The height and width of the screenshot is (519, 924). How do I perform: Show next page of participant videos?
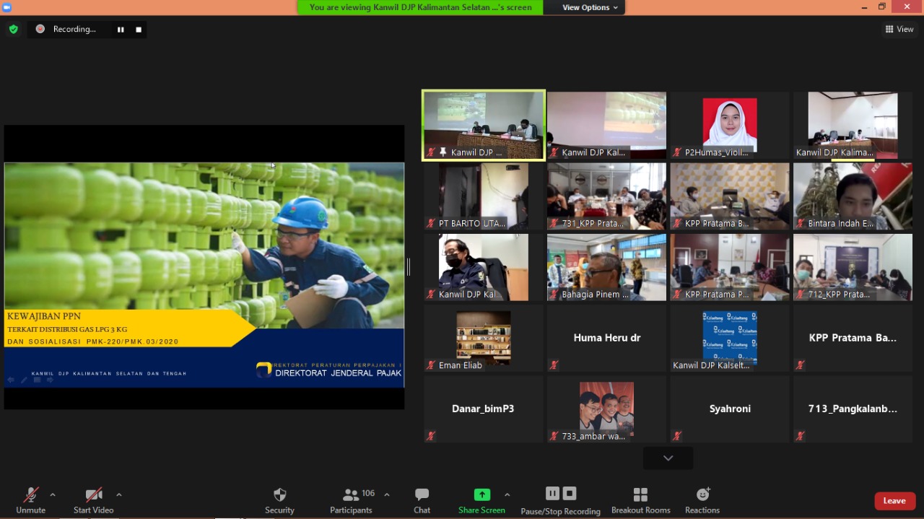pos(668,458)
